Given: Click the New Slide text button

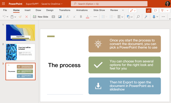Looking at the screenshot, I should tap(43, 17).
